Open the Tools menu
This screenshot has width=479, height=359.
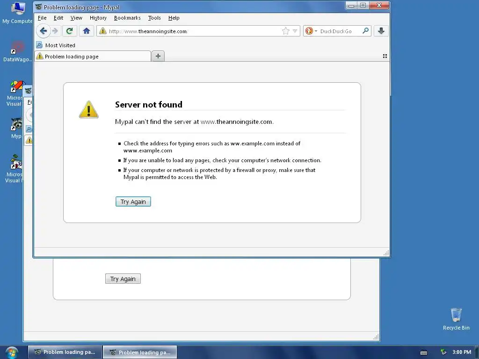click(x=154, y=18)
